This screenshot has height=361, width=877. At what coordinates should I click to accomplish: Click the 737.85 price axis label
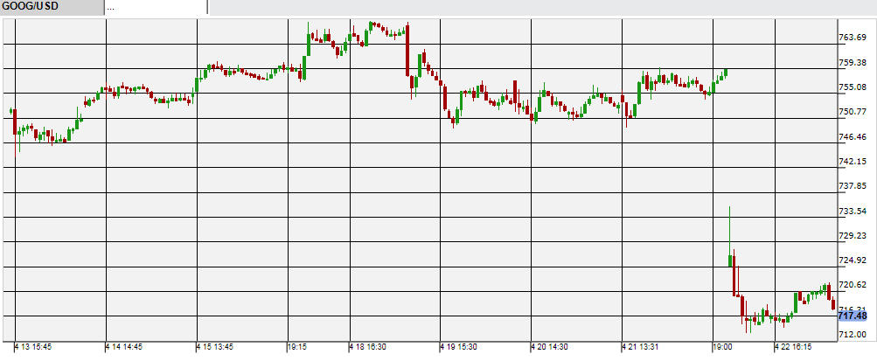point(853,186)
